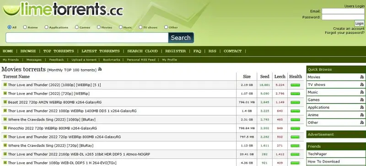Select the Other search category radio
366x166 pixels.
tap(166, 27)
